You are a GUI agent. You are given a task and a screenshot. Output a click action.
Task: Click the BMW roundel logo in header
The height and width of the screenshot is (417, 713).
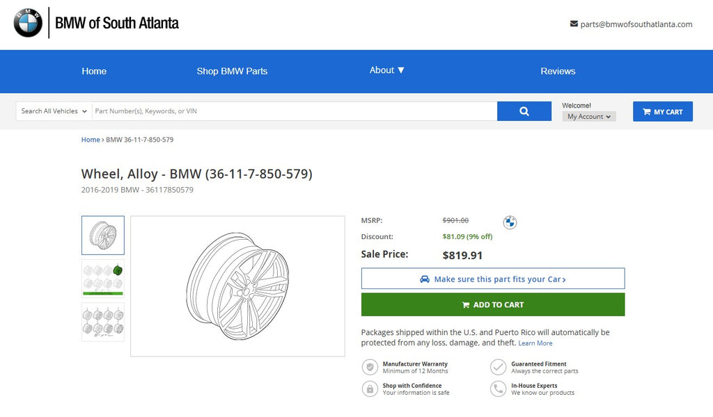28,23
